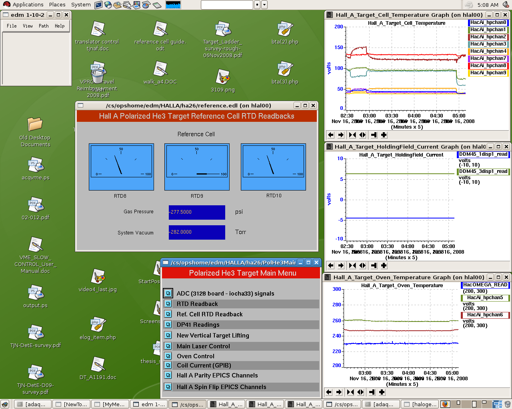
Task: Select HacAi_hpchan0 legend entry
Action: click(x=488, y=22)
